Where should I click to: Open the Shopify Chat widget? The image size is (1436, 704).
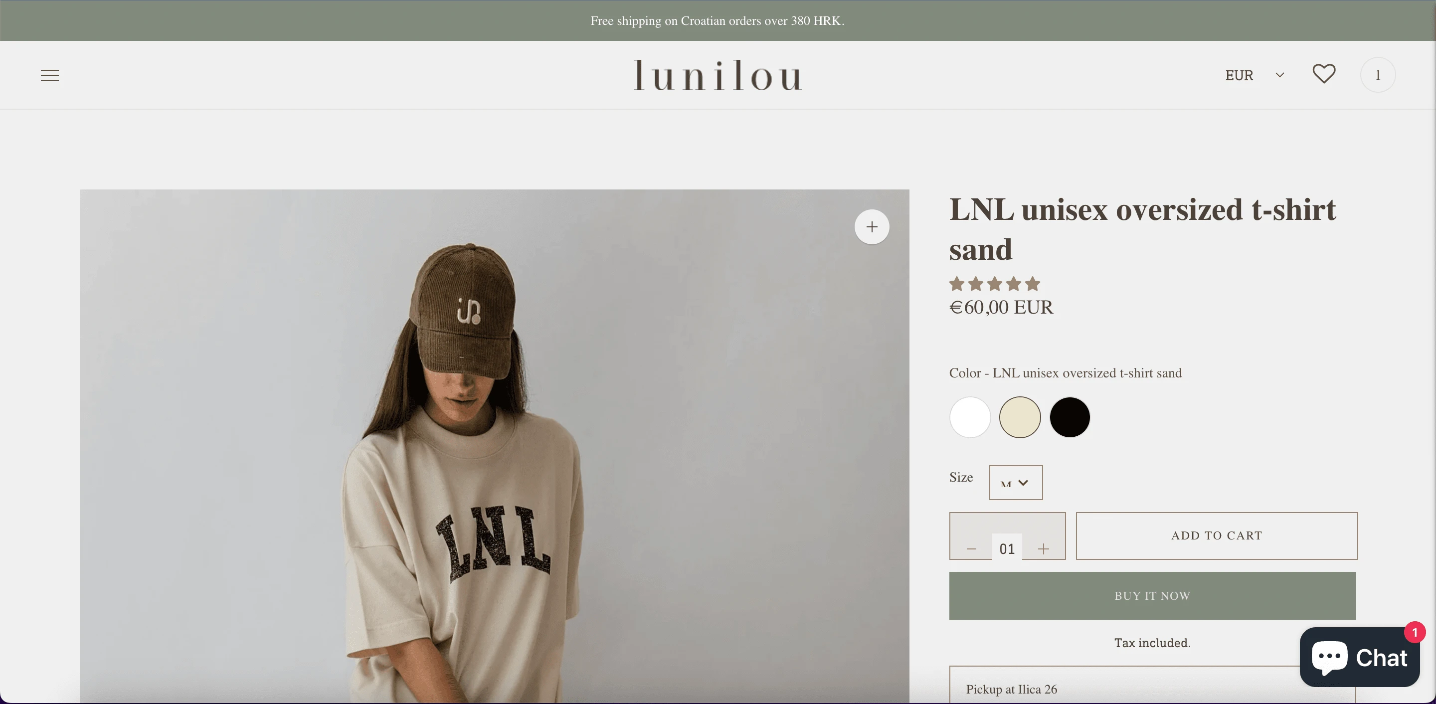coord(1360,657)
